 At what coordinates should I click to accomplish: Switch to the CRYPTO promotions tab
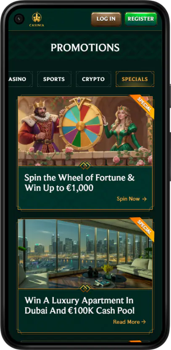point(93,79)
